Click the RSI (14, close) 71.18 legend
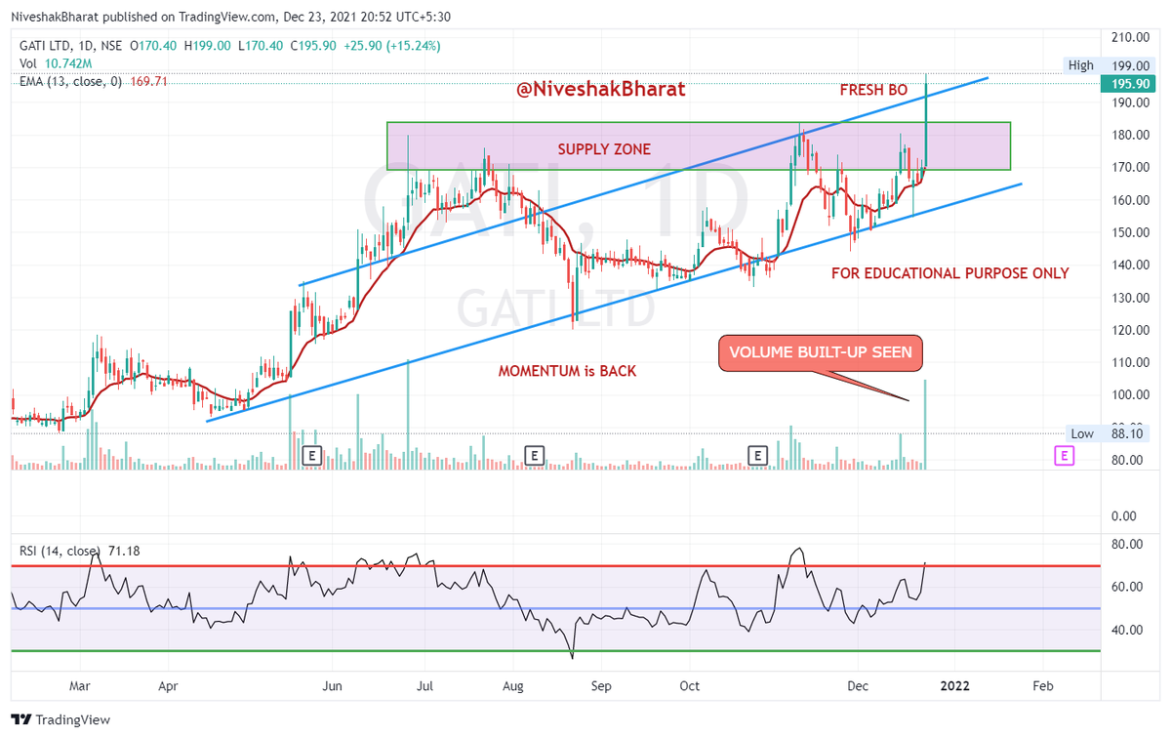This screenshot has width=1171, height=738. click(x=80, y=551)
